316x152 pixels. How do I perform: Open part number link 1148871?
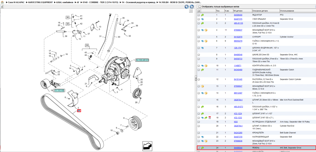(x=237, y=66)
